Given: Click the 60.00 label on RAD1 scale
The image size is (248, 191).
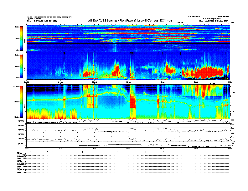Looking at the screenshot, I should (17, 55).
